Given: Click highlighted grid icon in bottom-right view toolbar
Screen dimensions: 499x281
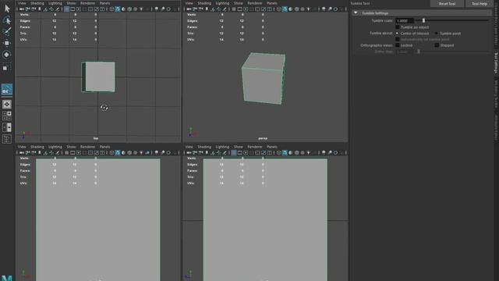Looking at the screenshot, I should click(234, 153).
